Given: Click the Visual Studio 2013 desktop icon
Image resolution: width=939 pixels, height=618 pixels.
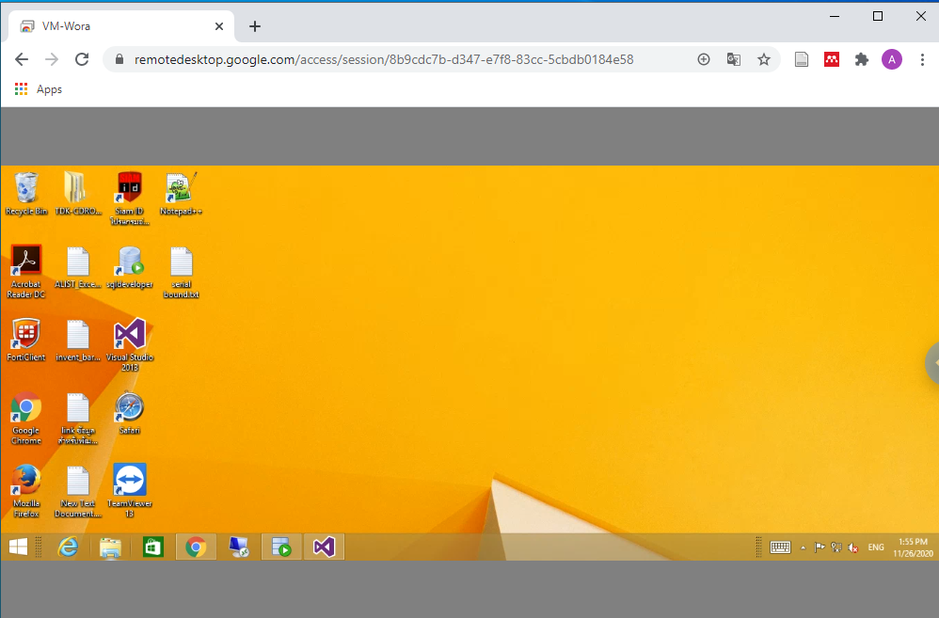Looking at the screenshot, I should [x=129, y=334].
